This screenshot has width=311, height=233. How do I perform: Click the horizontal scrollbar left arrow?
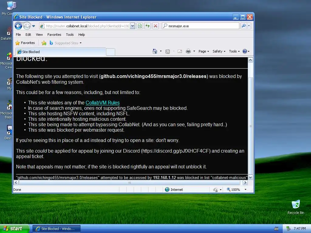tap(16, 183)
